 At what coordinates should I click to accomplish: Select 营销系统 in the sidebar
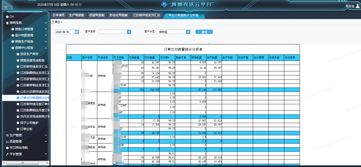(x=15, y=23)
